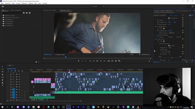This screenshot has width=195, height=109.
Task: Select the Razor tool
Action: pyautogui.click(x=2, y=74)
